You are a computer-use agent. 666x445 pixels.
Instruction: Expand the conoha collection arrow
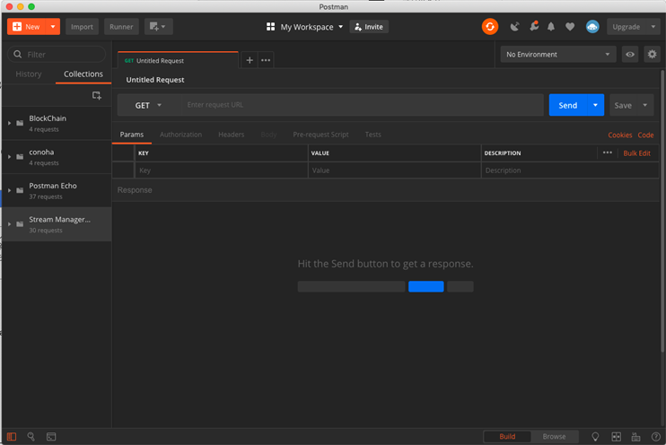[x=9, y=157]
